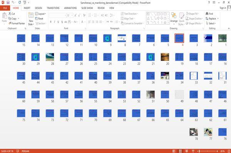Toggle Underline formatting

coord(59,22)
